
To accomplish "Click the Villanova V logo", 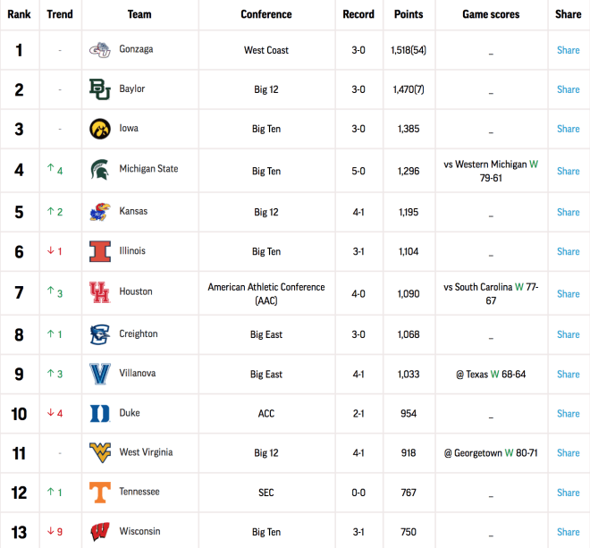I will (x=100, y=374).
